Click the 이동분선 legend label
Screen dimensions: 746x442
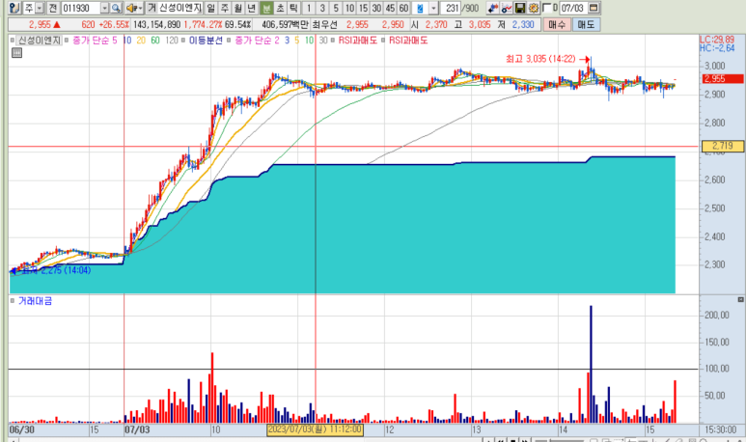(x=206, y=41)
